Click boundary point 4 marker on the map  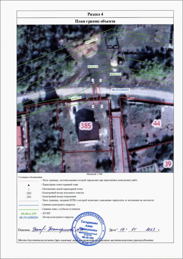coord(93,106)
